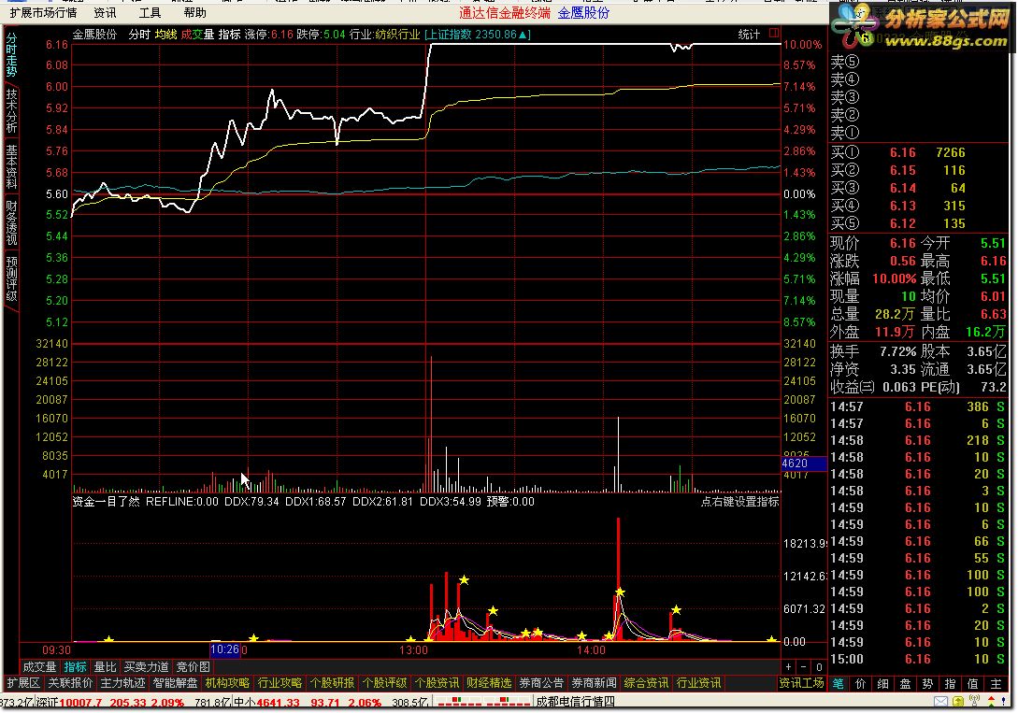Image resolution: width=1018 pixels, height=713 pixels.
Task: Click the + zoom-in button below chart
Action: (x=788, y=667)
